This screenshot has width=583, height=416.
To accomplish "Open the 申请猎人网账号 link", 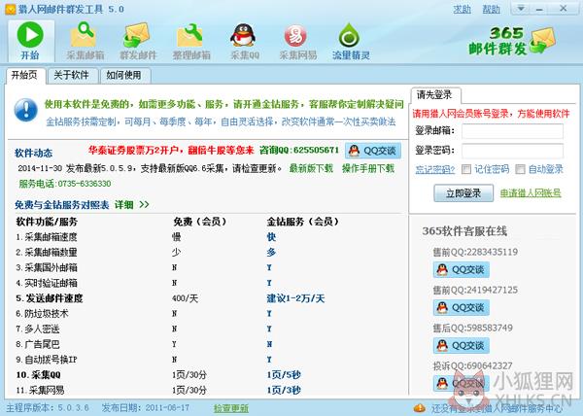I will [x=531, y=193].
